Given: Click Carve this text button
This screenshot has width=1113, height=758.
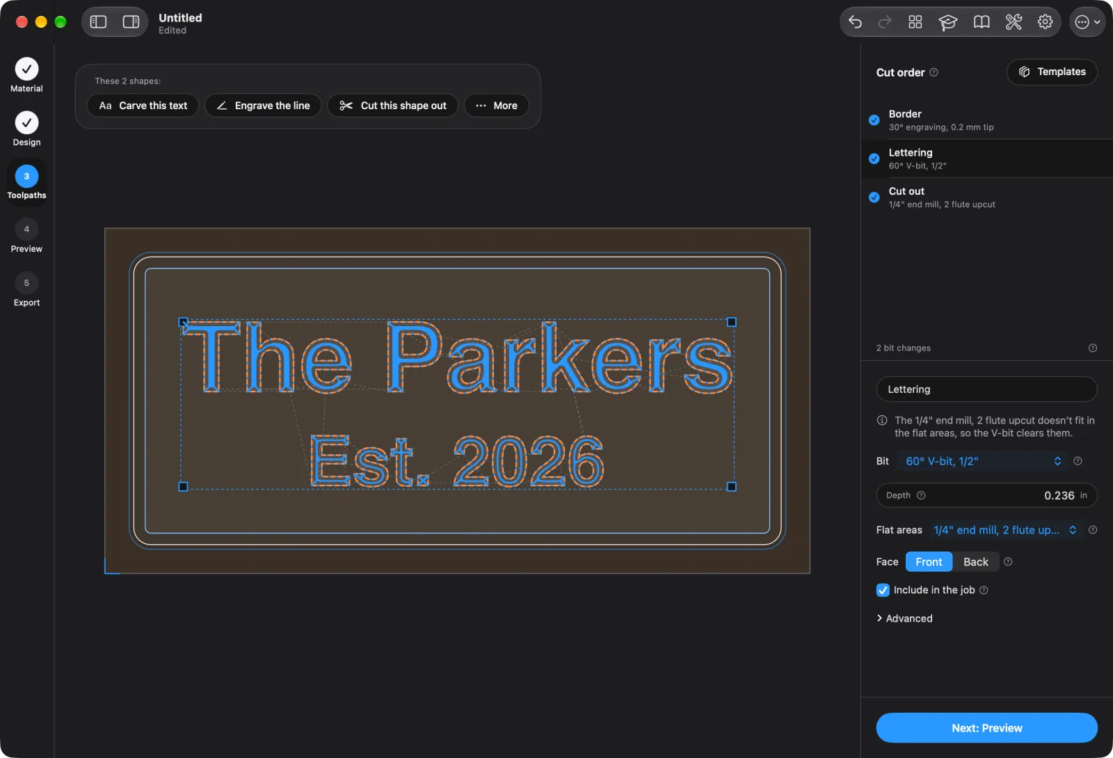Looking at the screenshot, I should 143,106.
